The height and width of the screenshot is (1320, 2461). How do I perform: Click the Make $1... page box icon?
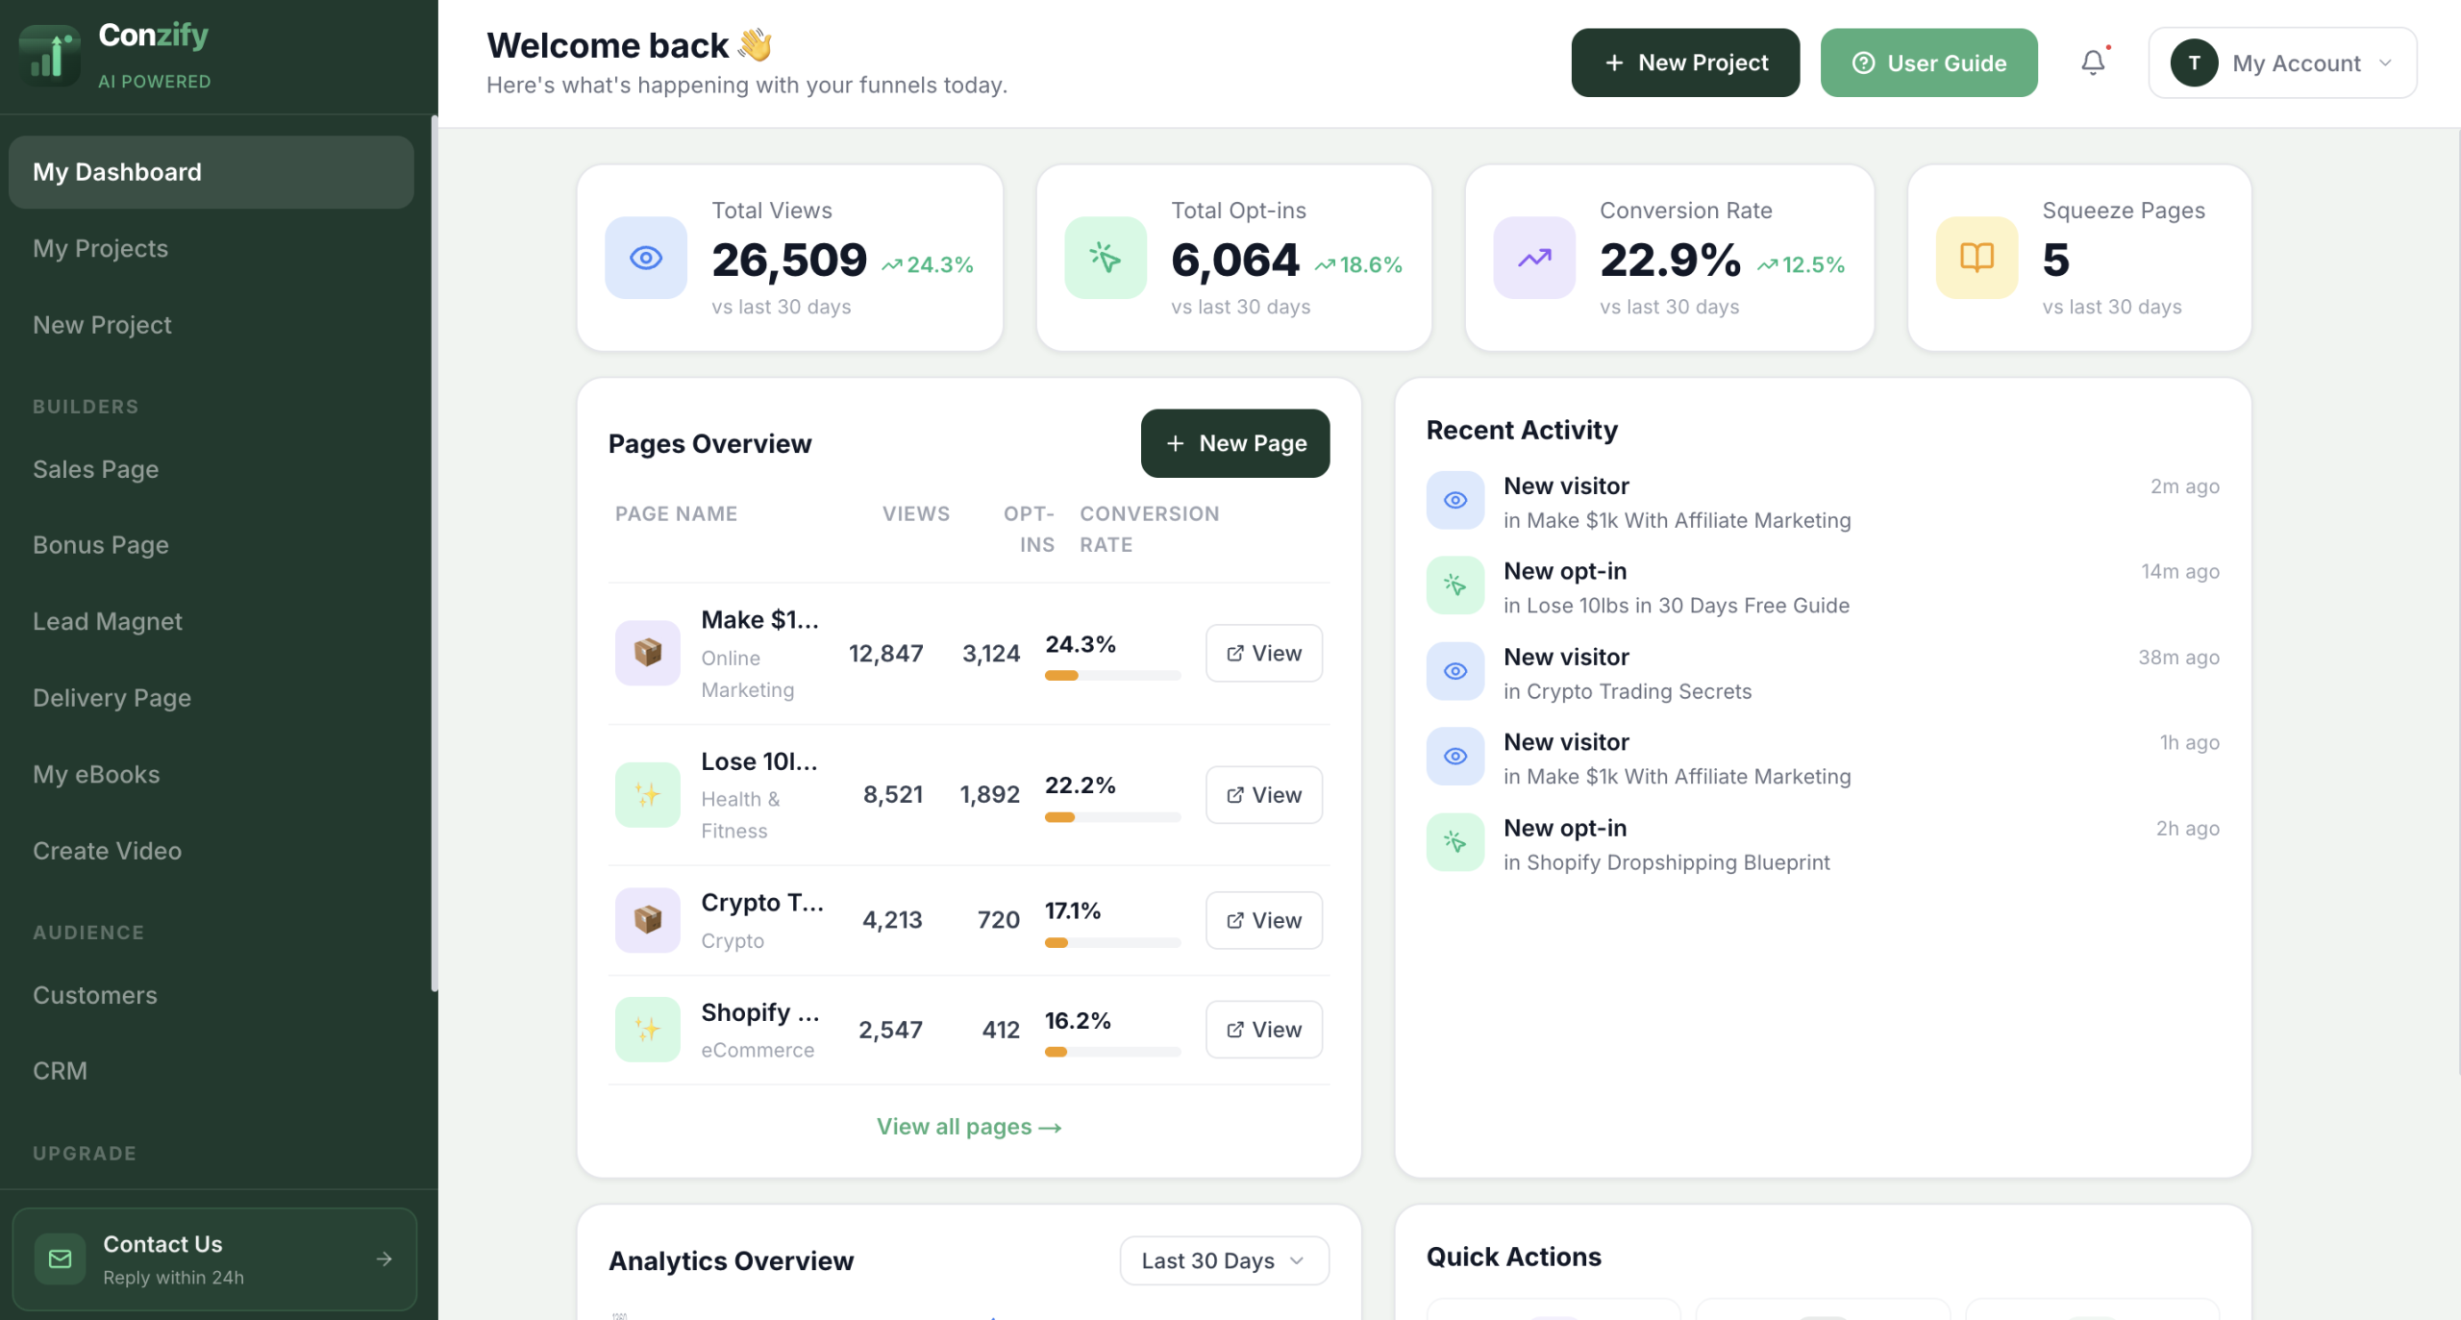pyautogui.click(x=648, y=653)
